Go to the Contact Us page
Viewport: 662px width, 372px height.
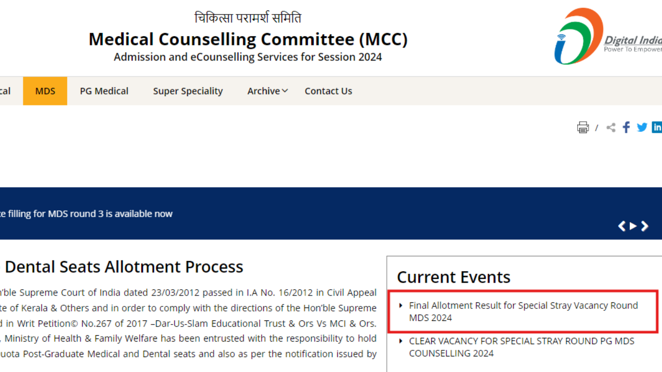click(328, 91)
